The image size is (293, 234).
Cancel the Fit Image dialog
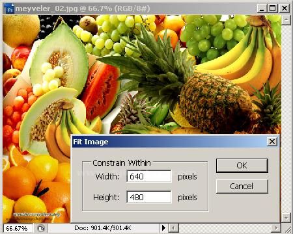(x=242, y=187)
